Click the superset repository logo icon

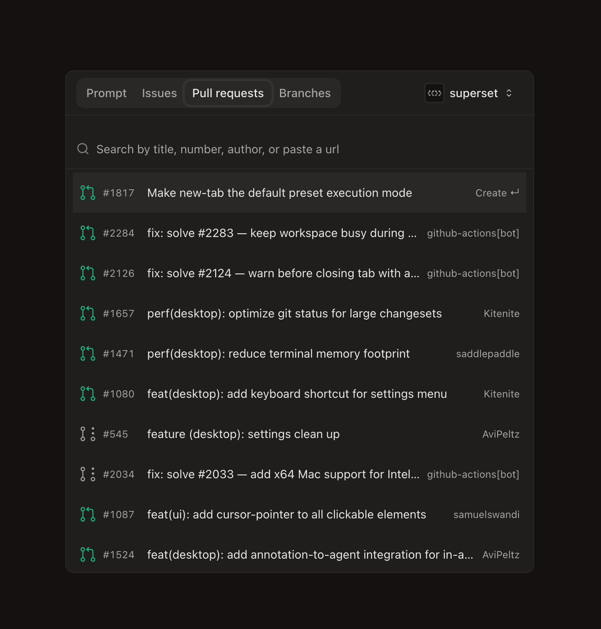click(x=434, y=93)
